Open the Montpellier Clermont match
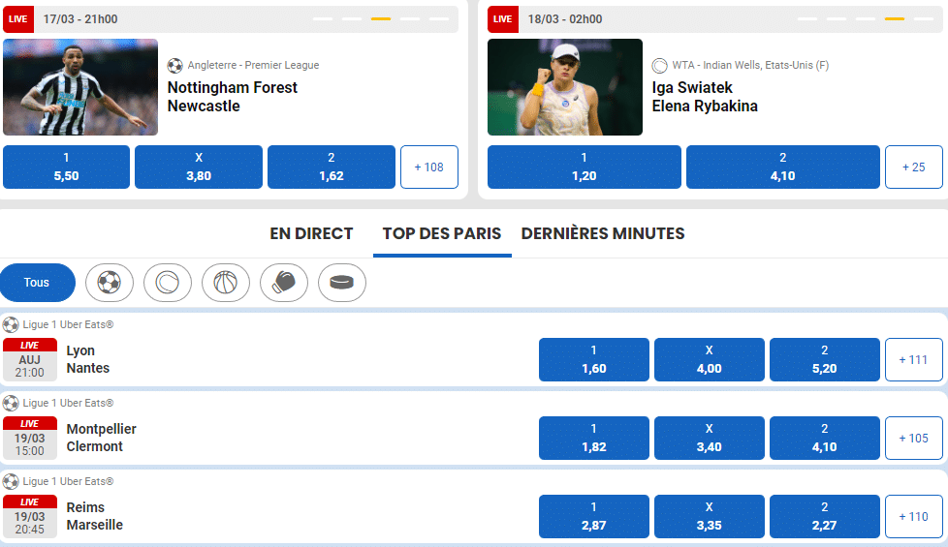 (x=102, y=438)
